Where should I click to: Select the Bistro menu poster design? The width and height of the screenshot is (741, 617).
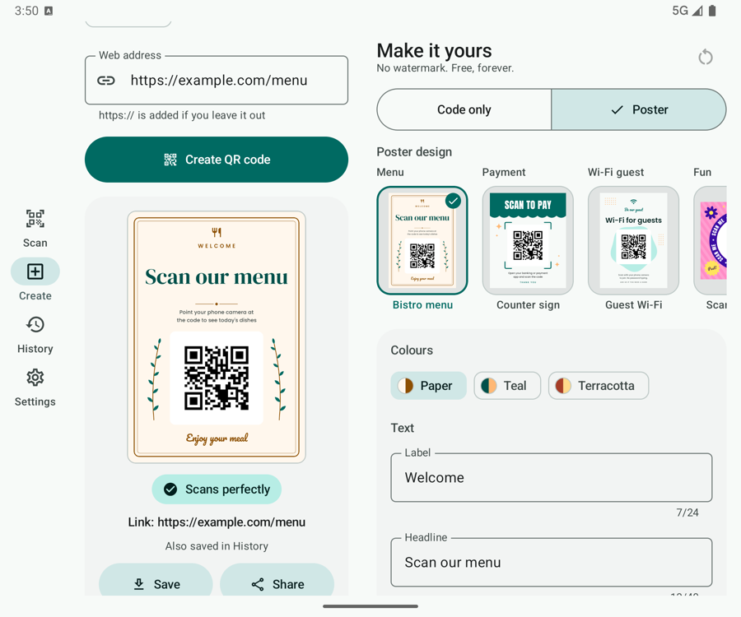[x=422, y=240]
